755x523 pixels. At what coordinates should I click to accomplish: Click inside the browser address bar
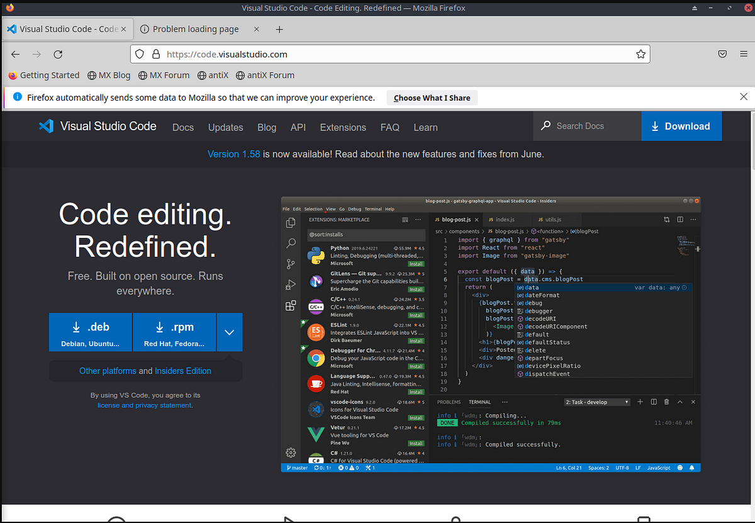(x=315, y=54)
